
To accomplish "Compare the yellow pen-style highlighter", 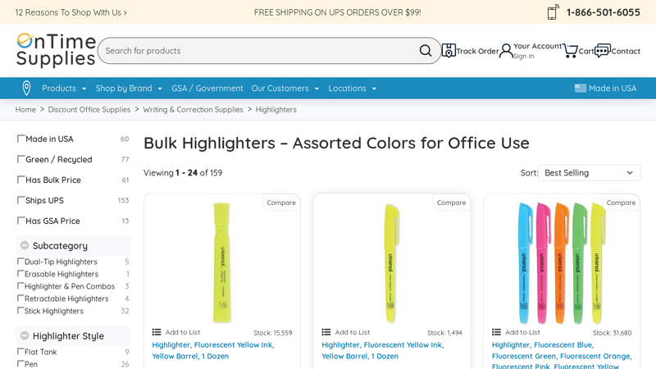I will point(451,203).
